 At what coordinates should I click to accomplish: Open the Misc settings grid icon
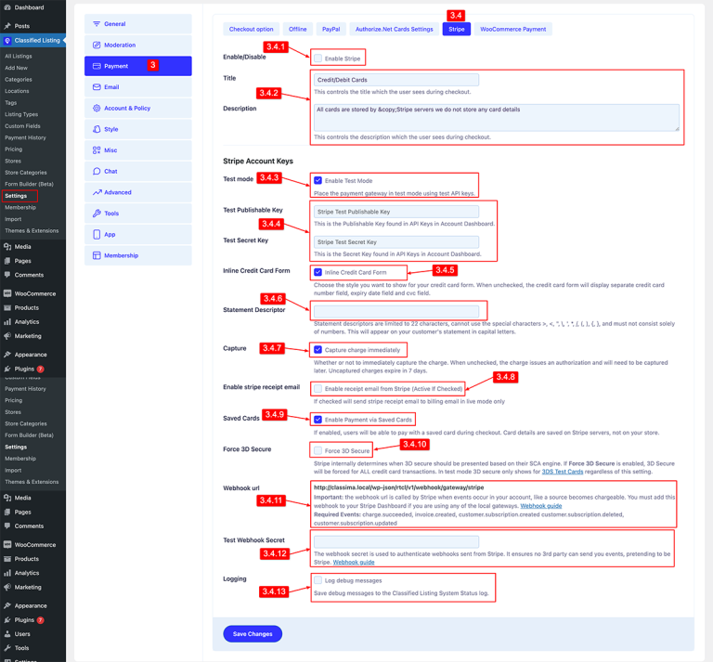(97, 150)
